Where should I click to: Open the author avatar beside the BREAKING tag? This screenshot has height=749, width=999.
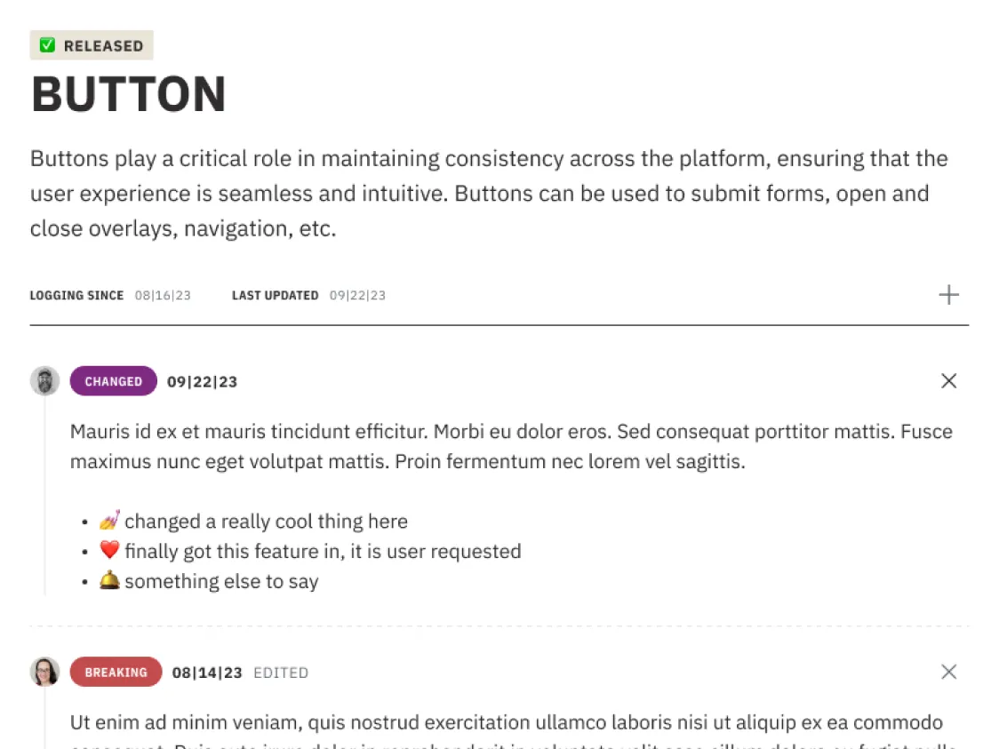(x=44, y=672)
